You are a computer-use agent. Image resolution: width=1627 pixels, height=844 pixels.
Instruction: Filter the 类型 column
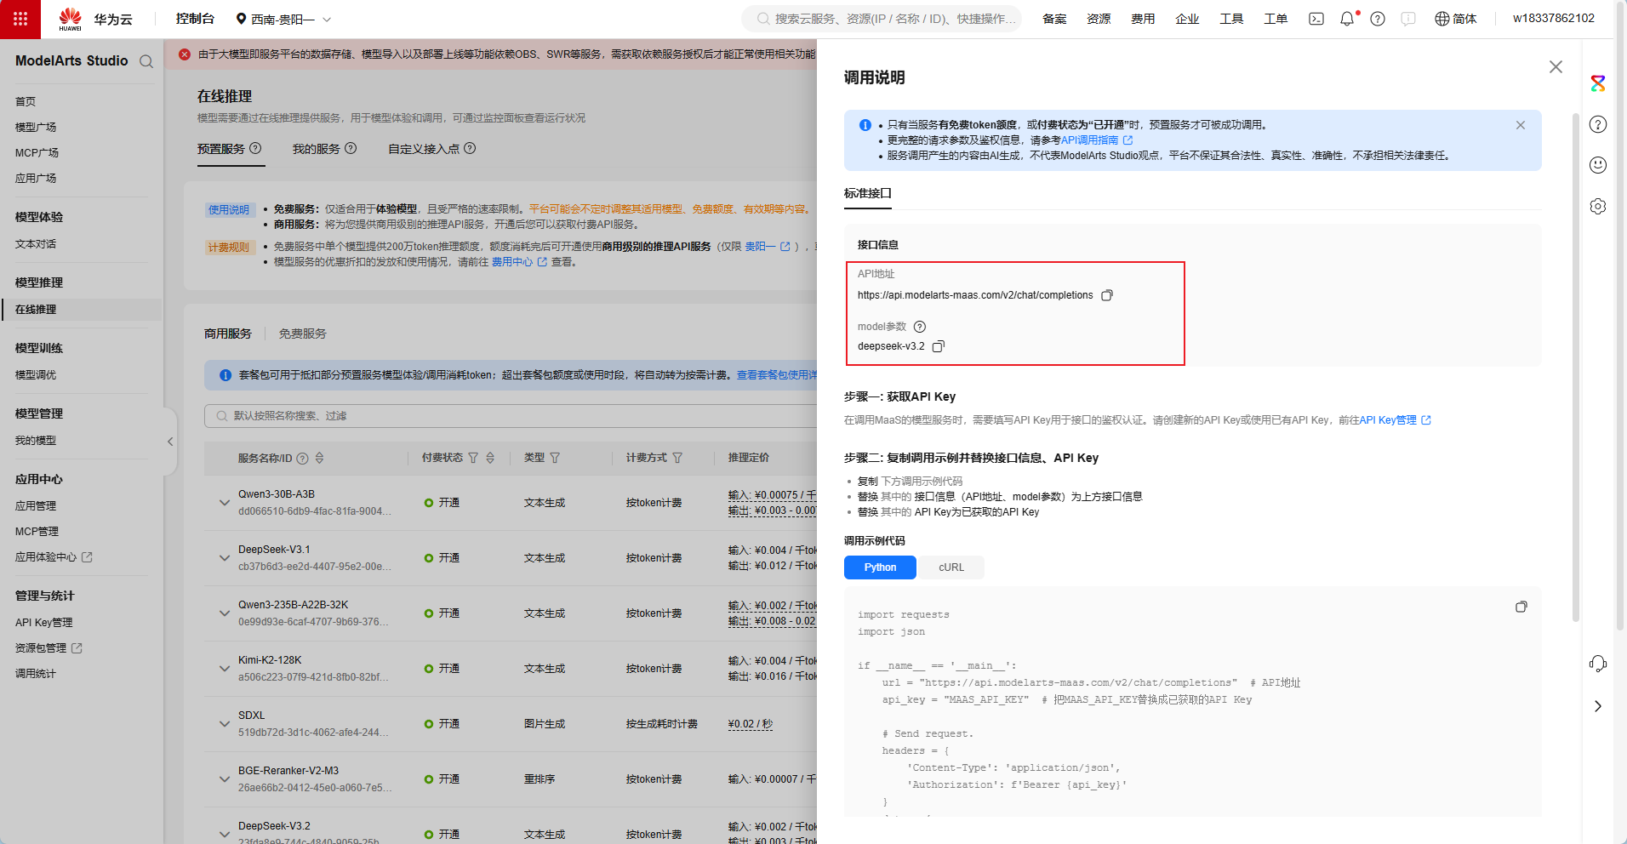pos(555,458)
